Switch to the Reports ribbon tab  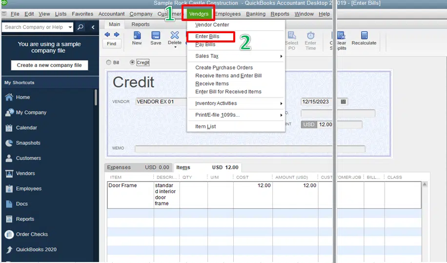click(x=141, y=24)
